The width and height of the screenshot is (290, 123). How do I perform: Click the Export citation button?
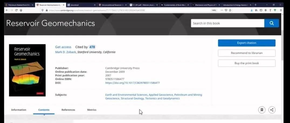pos(247,43)
